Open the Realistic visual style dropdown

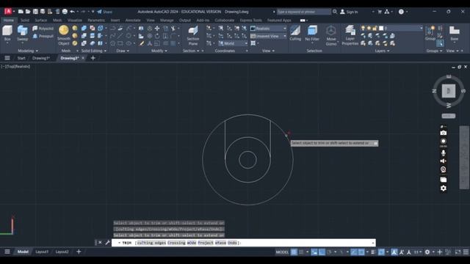pyautogui.click(x=268, y=29)
